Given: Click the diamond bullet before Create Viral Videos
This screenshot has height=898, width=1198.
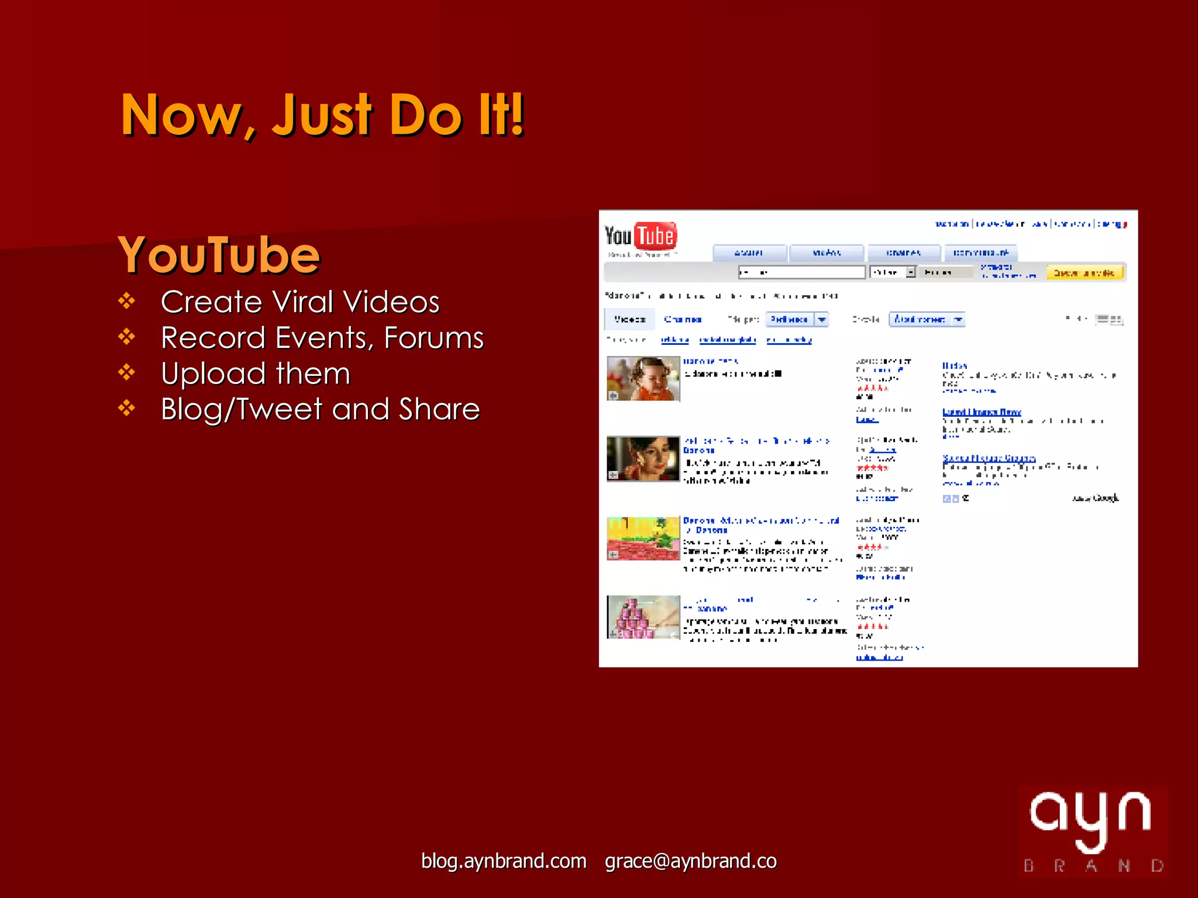Looking at the screenshot, I should (x=126, y=301).
